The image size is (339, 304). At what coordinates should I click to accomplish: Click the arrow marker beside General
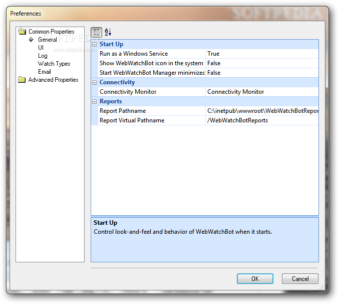tap(32, 40)
